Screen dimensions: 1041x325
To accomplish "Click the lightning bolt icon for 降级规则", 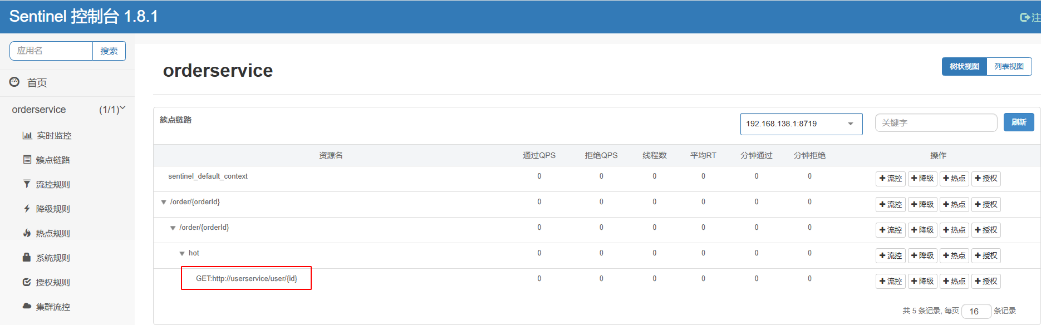I will point(27,209).
